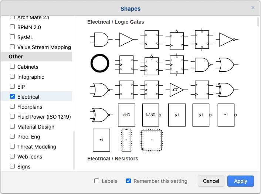Select the ≥1 box with output bubble

(x=202, y=115)
